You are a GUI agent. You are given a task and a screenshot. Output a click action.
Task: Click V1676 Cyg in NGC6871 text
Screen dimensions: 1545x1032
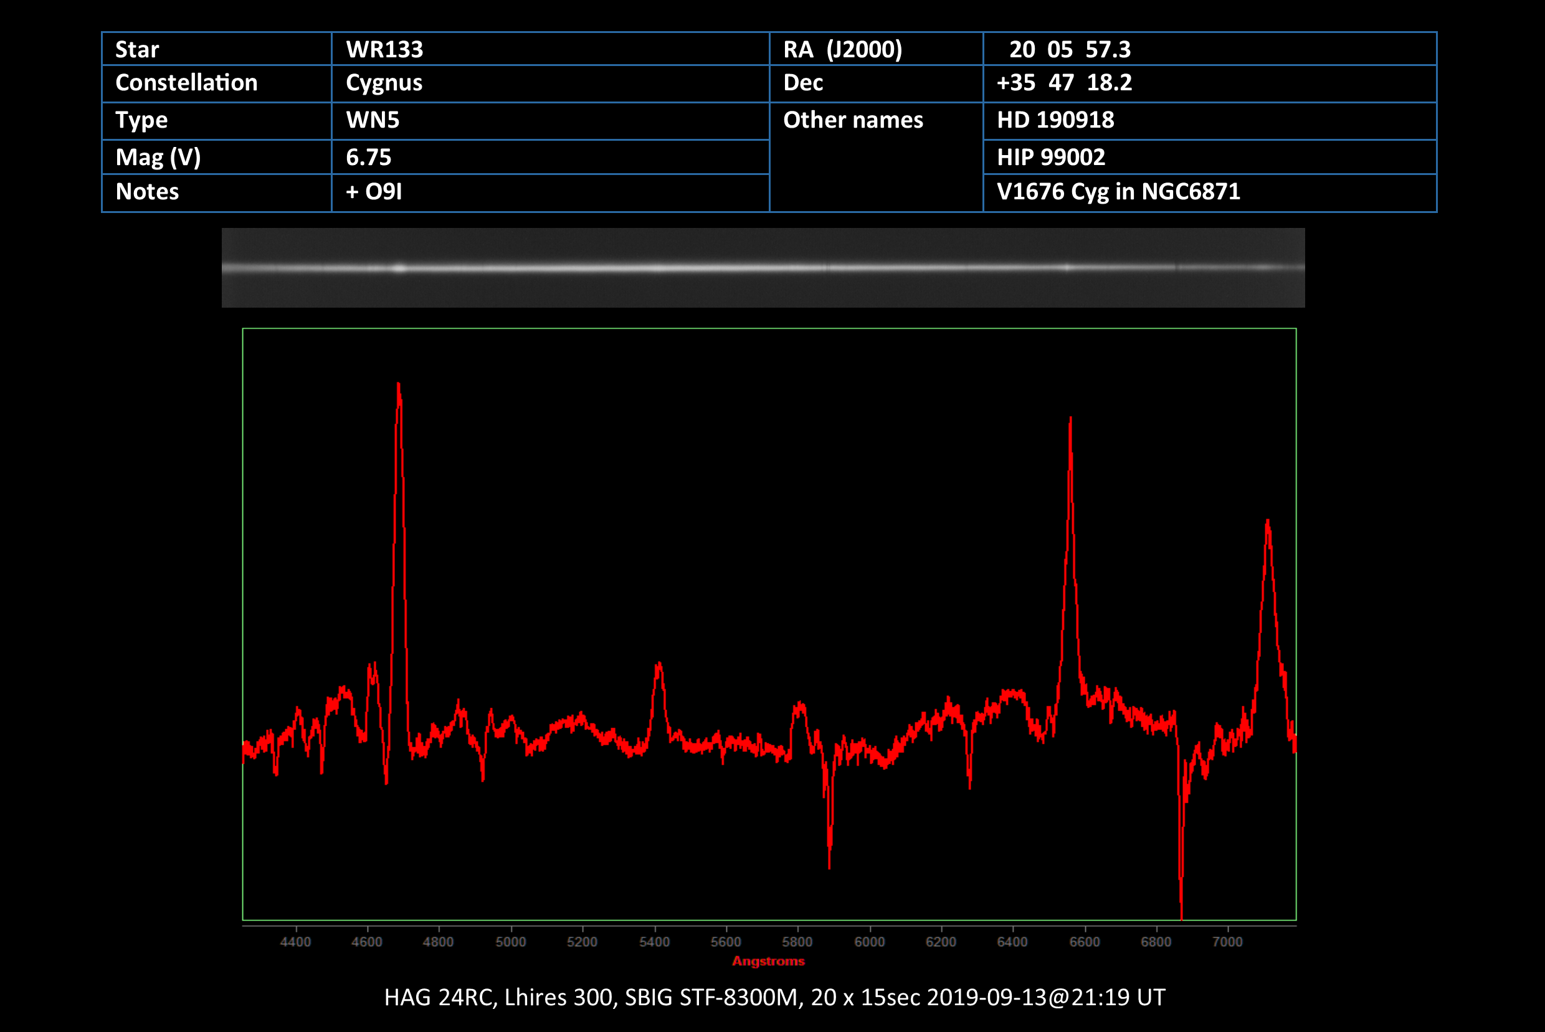click(1118, 192)
